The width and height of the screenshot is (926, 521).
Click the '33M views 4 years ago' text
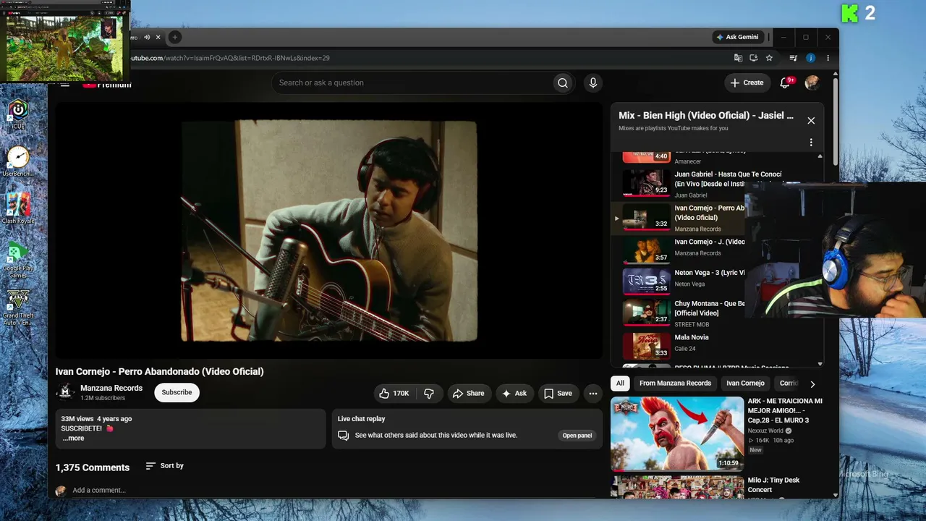coord(96,419)
